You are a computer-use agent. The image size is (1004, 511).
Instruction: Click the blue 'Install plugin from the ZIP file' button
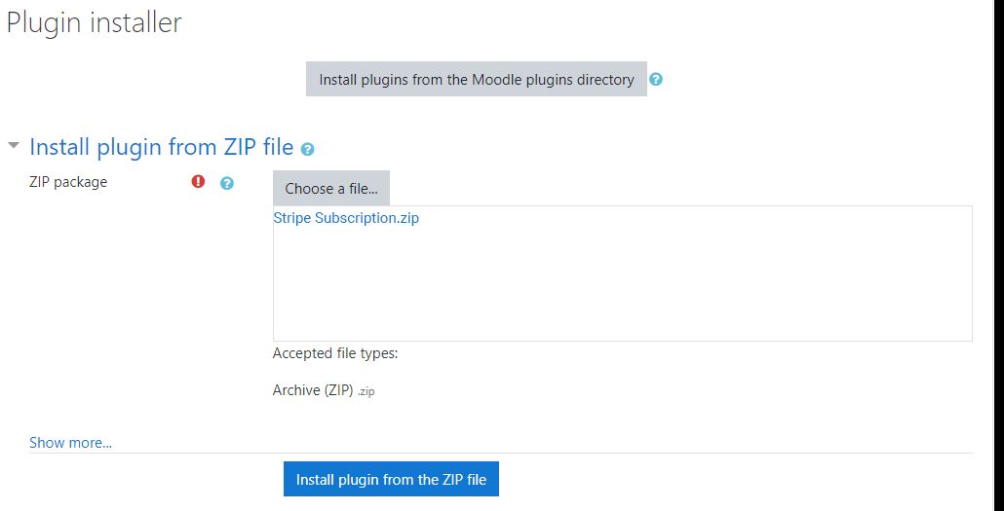tap(391, 479)
